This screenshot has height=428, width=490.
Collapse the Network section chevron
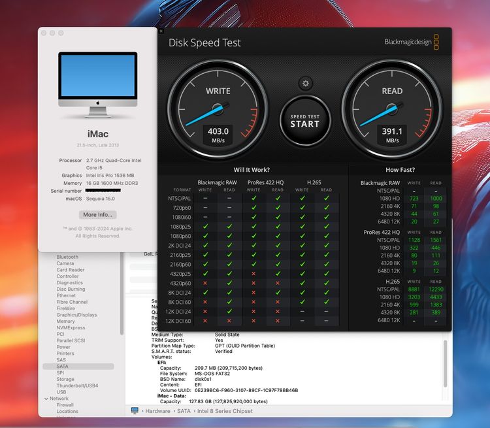tap(46, 399)
